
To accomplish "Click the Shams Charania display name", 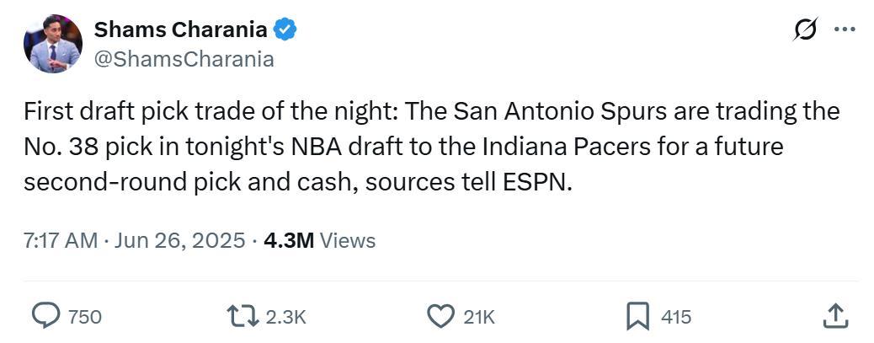I will (180, 29).
